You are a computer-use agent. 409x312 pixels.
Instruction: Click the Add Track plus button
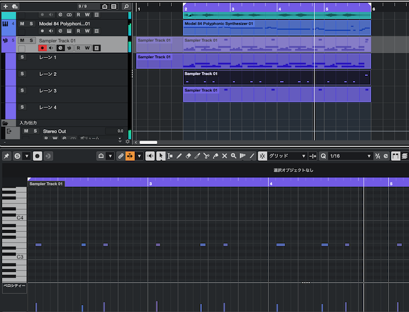click(x=7, y=6)
